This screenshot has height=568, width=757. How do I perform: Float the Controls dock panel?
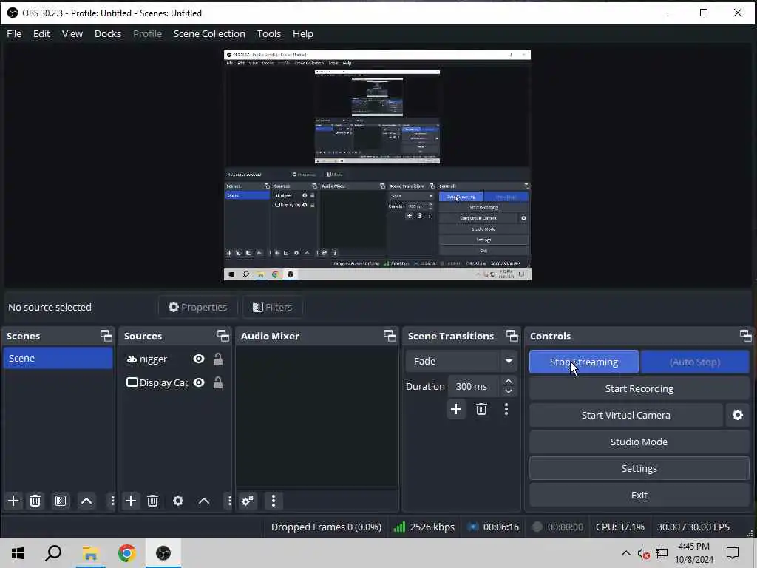point(745,336)
